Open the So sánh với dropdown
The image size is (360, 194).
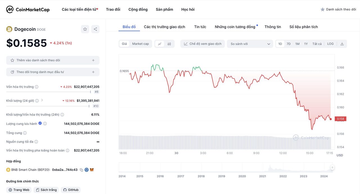click(250, 44)
